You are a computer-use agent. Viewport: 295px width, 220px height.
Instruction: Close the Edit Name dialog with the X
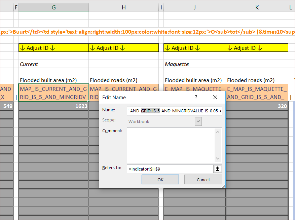[x=216, y=97]
